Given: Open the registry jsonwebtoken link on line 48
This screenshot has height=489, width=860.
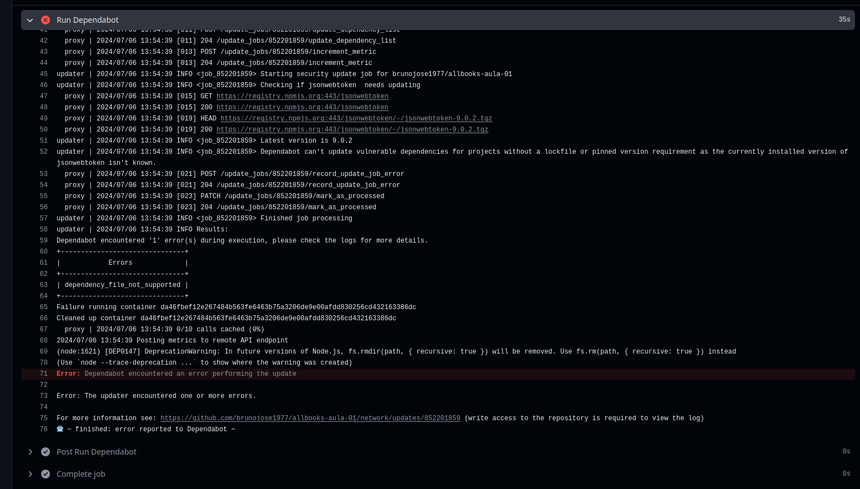Looking at the screenshot, I should (302, 107).
